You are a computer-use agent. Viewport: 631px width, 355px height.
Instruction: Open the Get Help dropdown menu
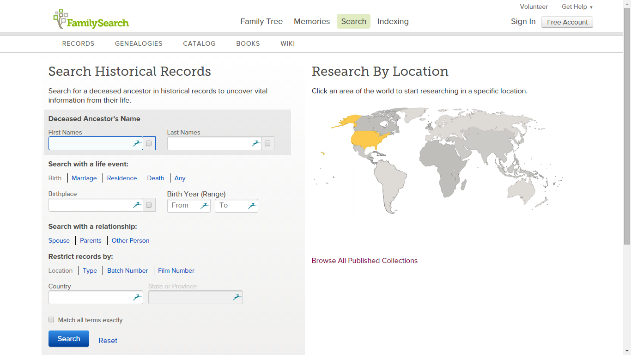[x=577, y=7]
